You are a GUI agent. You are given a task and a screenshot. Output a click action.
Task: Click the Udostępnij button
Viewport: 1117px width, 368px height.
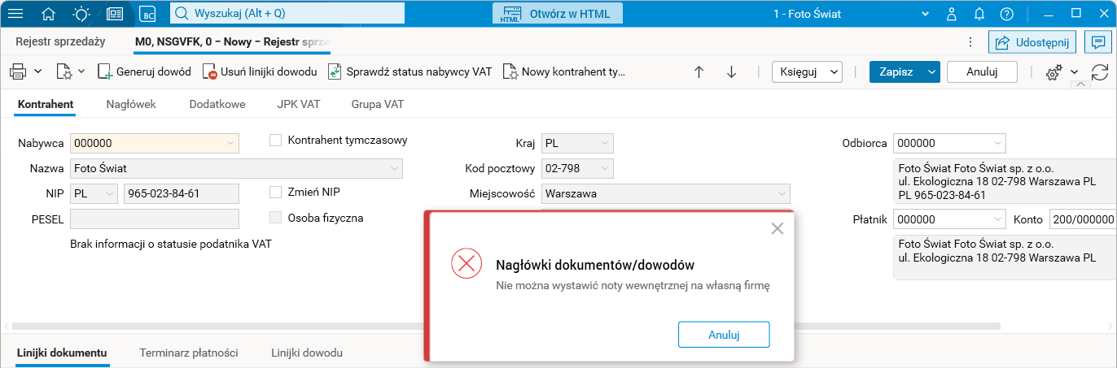(1034, 41)
